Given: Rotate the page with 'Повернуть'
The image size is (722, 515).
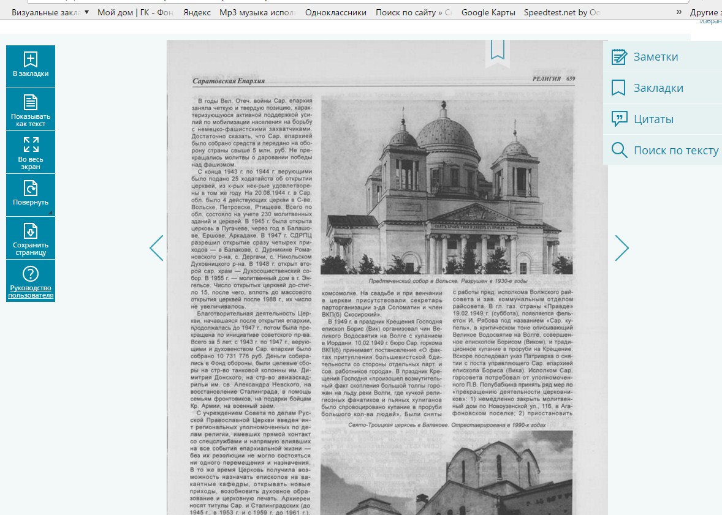Looking at the screenshot, I should point(31,188).
